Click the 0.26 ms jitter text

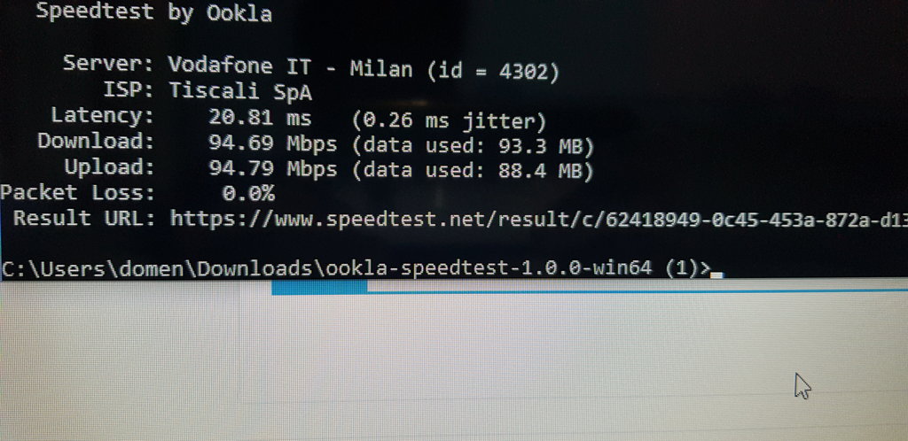pyautogui.click(x=450, y=122)
